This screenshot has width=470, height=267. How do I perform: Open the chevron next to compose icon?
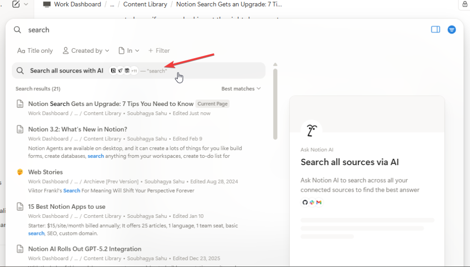(x=26, y=4)
